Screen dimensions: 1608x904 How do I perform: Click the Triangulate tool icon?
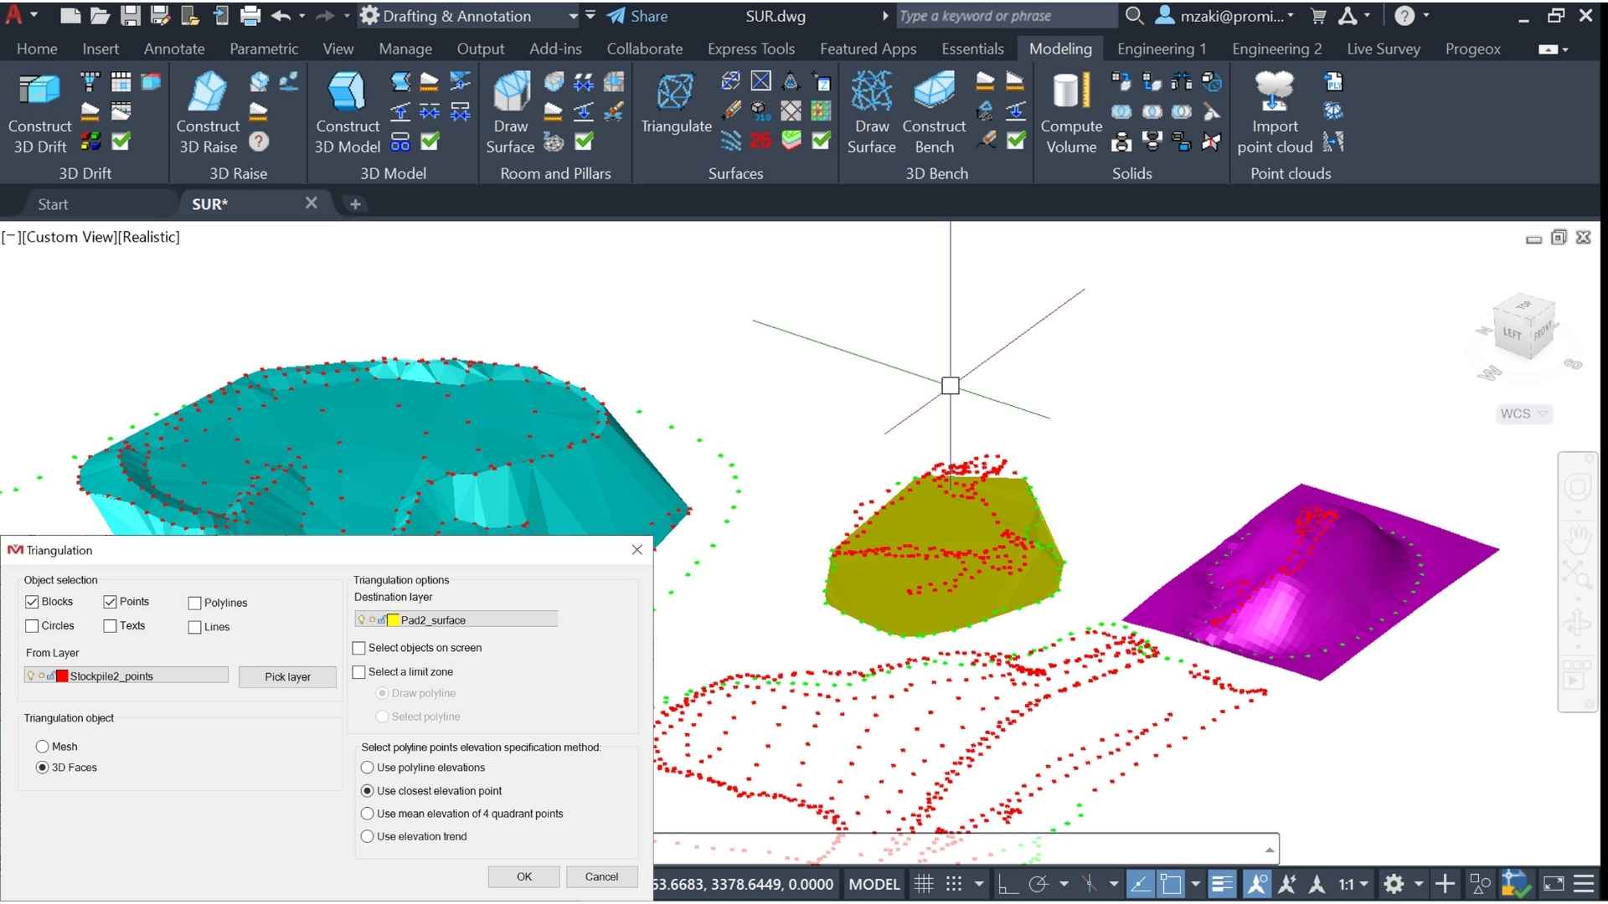click(x=675, y=92)
